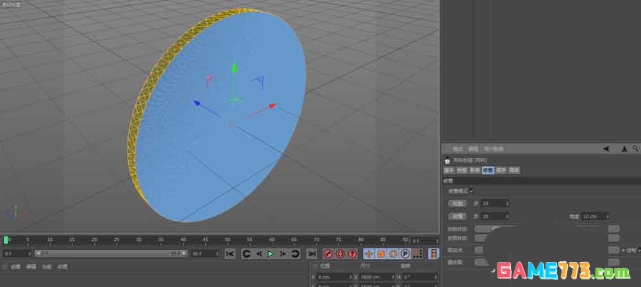
Task: Click the back arrow in Attribute Manager
Action: click(x=606, y=149)
